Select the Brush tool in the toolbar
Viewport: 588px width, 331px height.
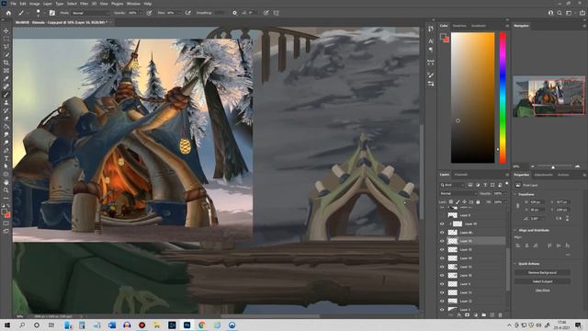(x=6, y=95)
